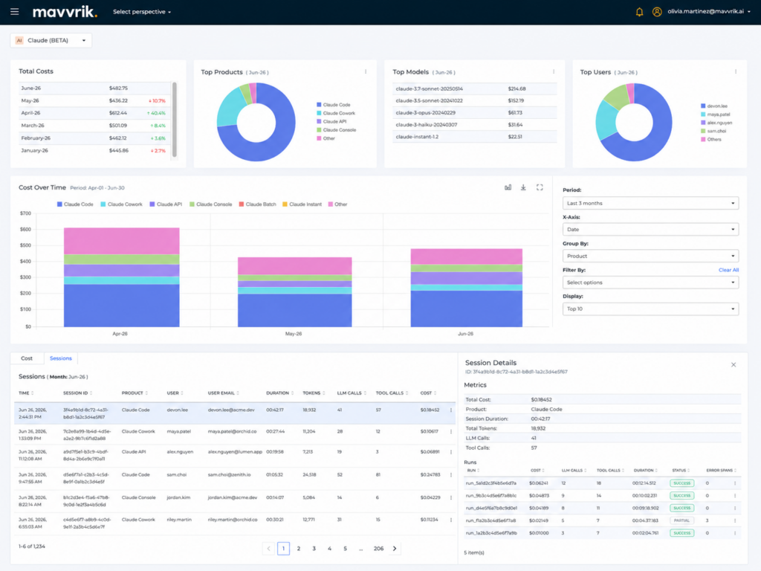Click the notifications bell icon
Screen dimensions: 761x571
(639, 12)
